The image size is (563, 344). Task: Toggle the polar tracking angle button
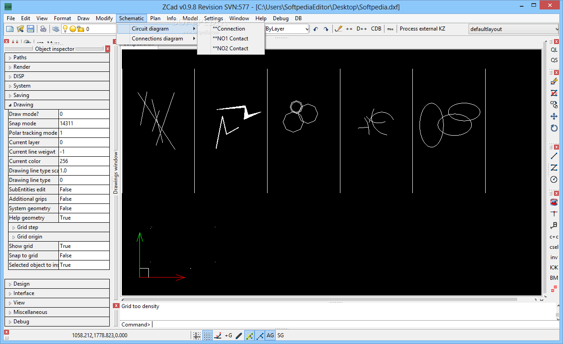coord(218,335)
